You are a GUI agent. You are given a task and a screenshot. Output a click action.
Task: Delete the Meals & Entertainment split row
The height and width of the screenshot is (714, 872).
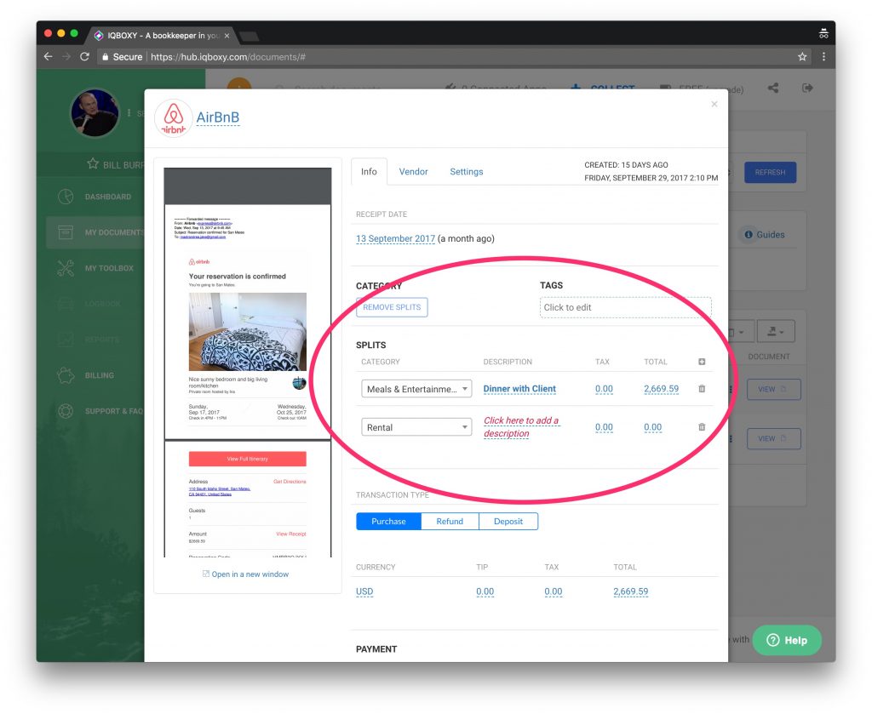tap(702, 388)
